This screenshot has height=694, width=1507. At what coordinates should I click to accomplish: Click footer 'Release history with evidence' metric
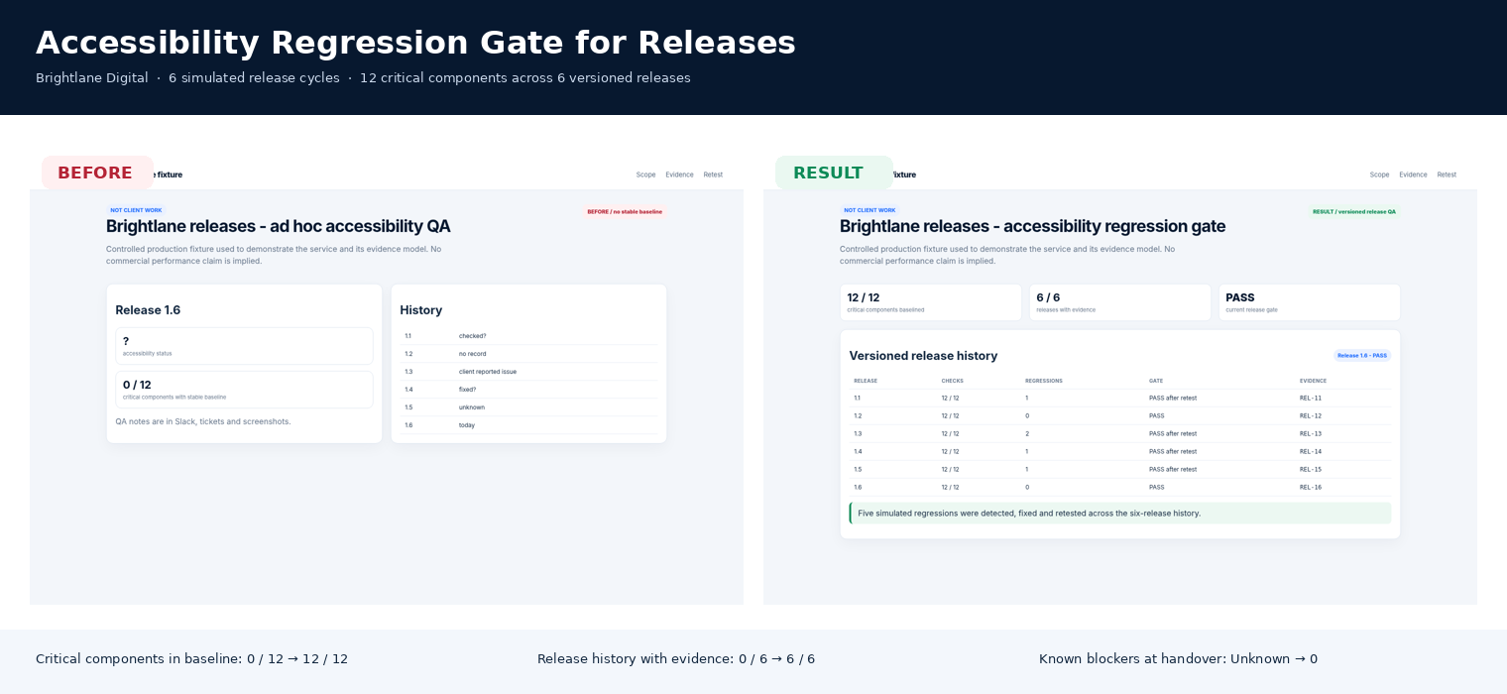[676, 658]
